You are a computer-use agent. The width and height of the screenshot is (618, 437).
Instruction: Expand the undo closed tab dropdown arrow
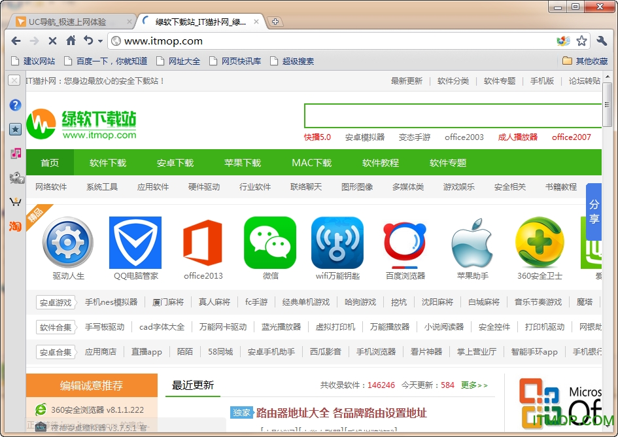pyautogui.click(x=100, y=41)
